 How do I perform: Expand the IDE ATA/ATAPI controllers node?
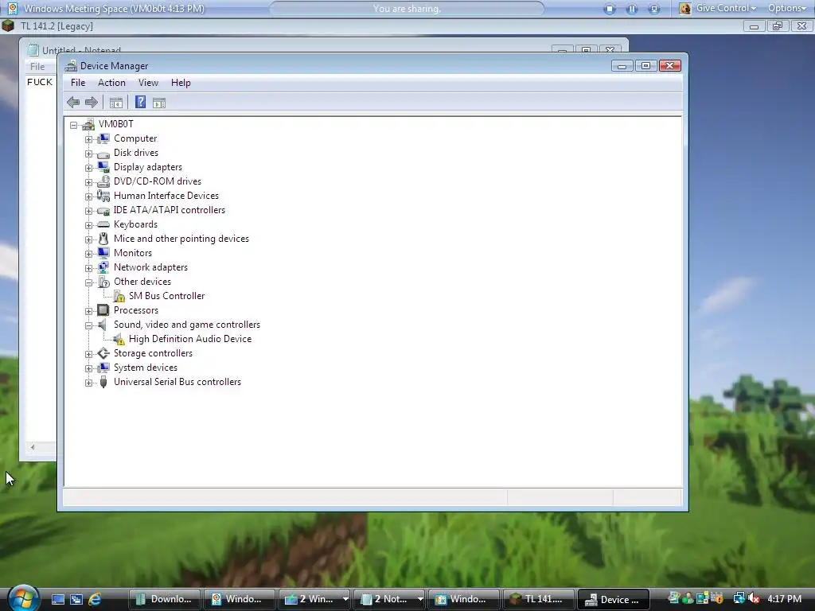[88, 211]
